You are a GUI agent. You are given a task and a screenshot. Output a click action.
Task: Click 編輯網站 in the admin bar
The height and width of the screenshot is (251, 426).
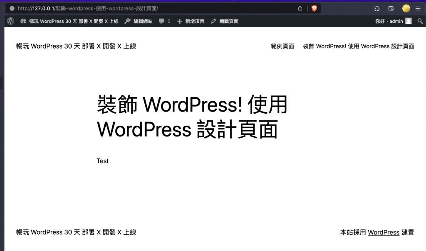coord(139,21)
